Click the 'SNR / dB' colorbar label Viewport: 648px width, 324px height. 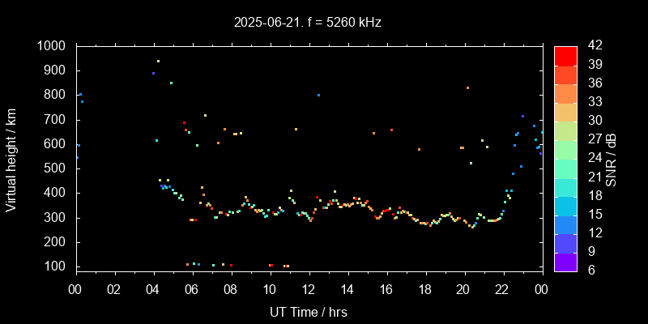pos(612,158)
